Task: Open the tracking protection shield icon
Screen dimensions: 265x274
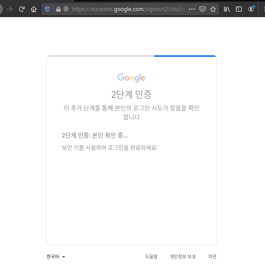Action: click(x=47, y=9)
